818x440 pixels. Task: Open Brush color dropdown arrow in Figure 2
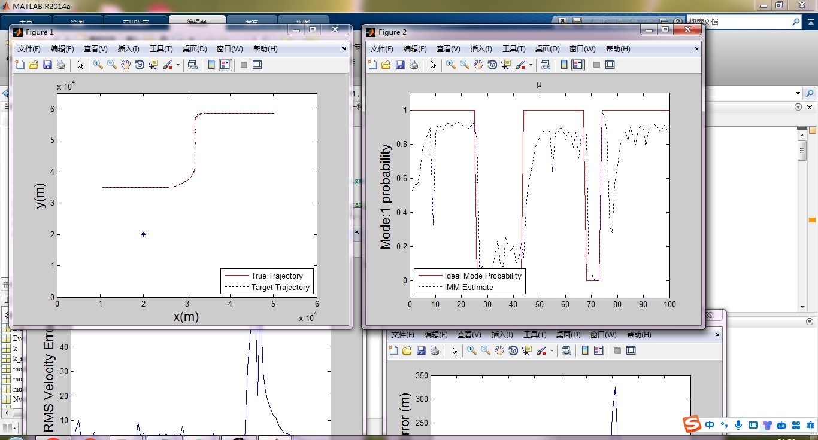[x=531, y=65]
